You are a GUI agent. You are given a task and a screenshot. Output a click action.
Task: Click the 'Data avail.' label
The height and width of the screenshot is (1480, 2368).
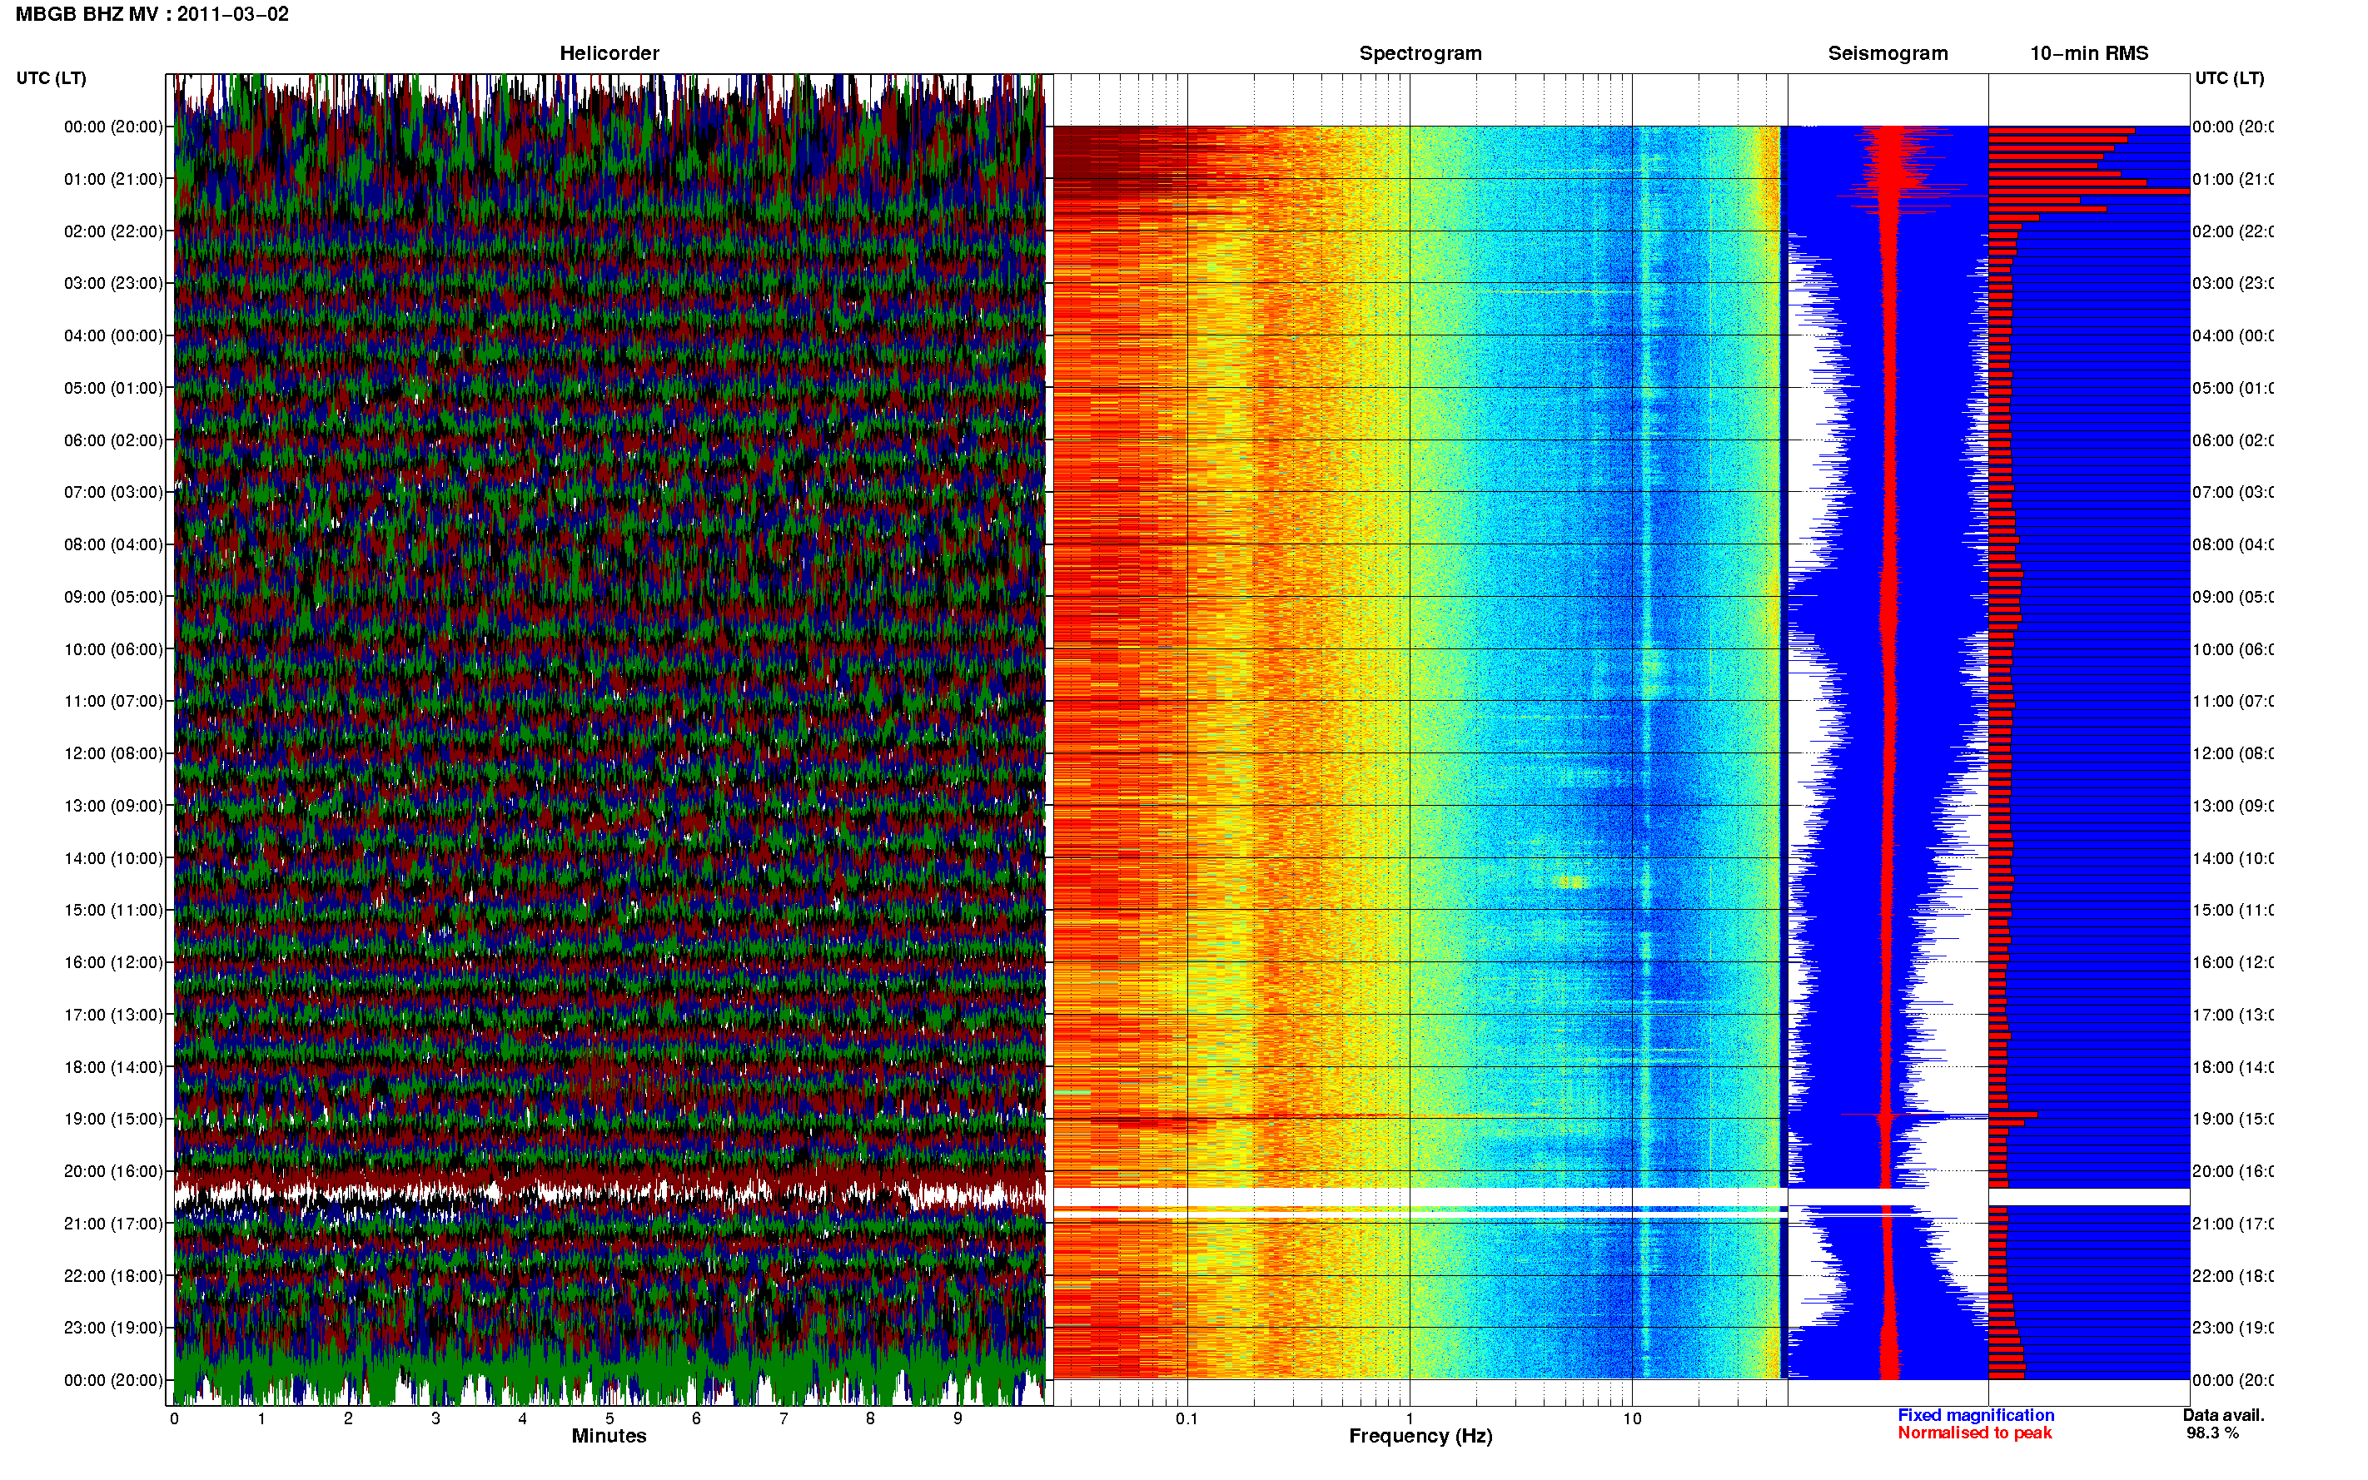[2224, 1415]
